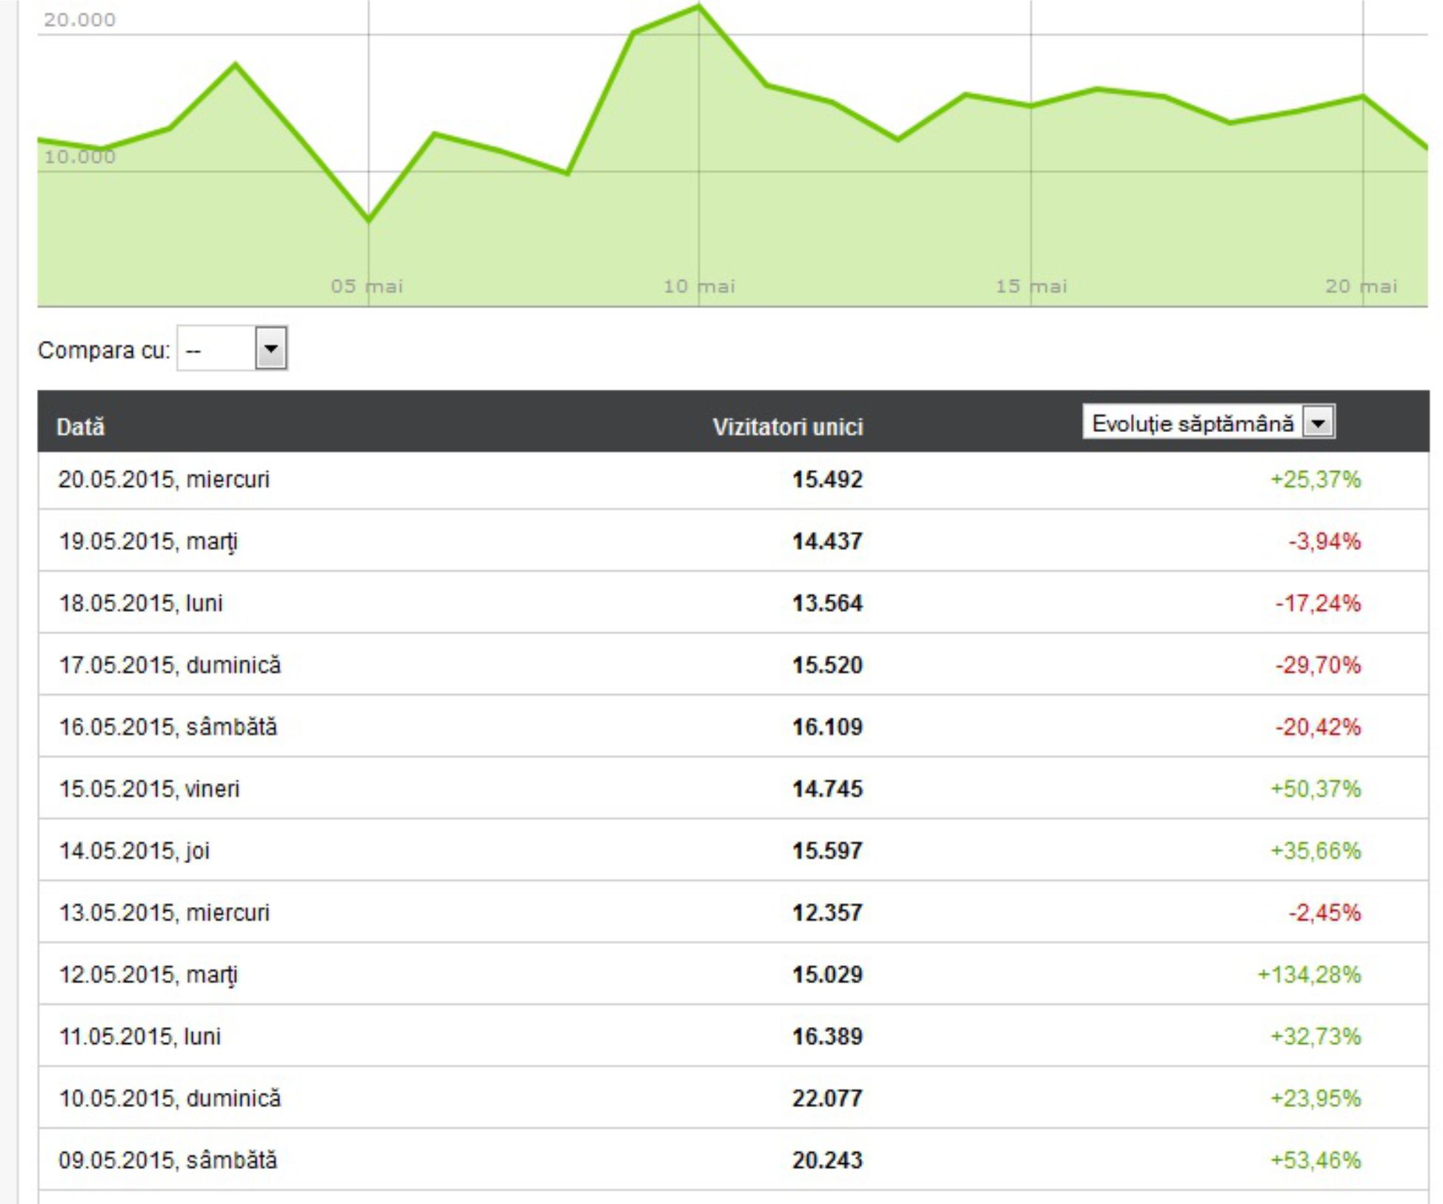The width and height of the screenshot is (1443, 1204).
Task: Select the row date '13.05.2015, miercuri'
Action: 164,913
